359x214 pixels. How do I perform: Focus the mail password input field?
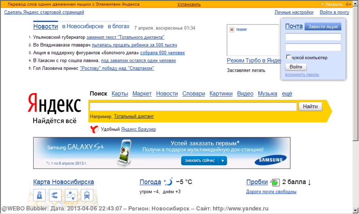coord(313,47)
